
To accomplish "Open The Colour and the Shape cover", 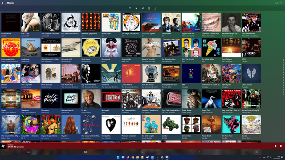I will [x=91, y=124].
